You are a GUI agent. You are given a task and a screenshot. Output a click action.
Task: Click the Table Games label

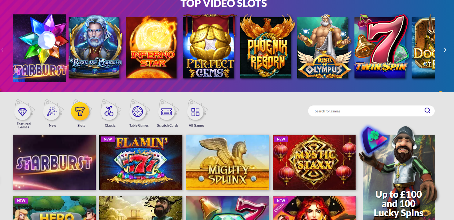point(139,125)
